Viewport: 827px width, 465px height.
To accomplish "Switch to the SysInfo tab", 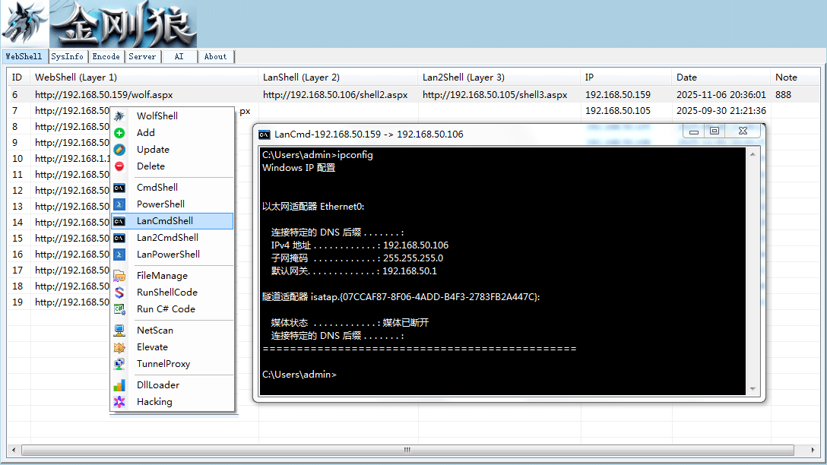I will [68, 56].
